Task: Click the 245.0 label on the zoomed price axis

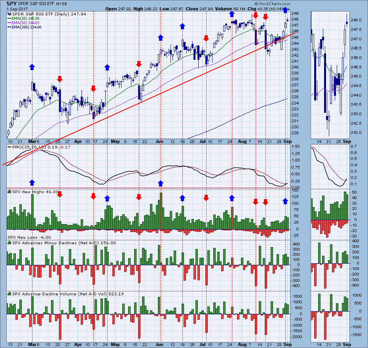Action: click(x=357, y=76)
